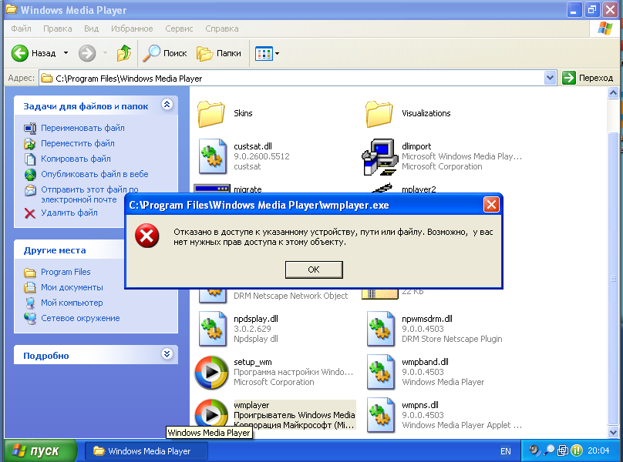Open the Вид menu

(92, 28)
